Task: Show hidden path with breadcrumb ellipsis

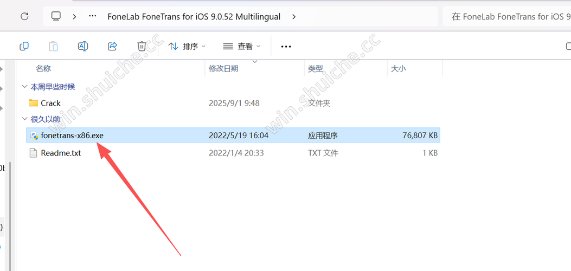Action: pyautogui.click(x=93, y=16)
